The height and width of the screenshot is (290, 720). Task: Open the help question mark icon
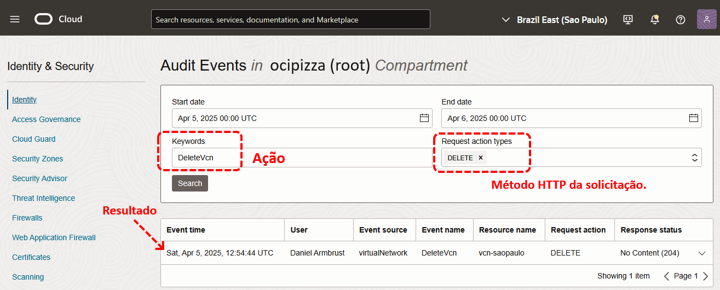click(x=681, y=20)
